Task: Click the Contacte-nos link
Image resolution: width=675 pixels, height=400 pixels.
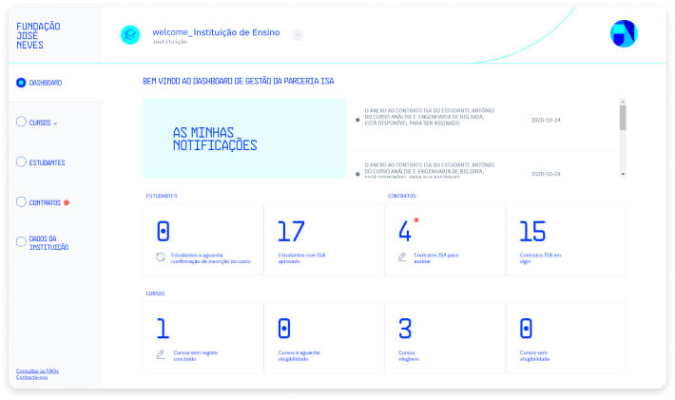Action: coord(31,378)
